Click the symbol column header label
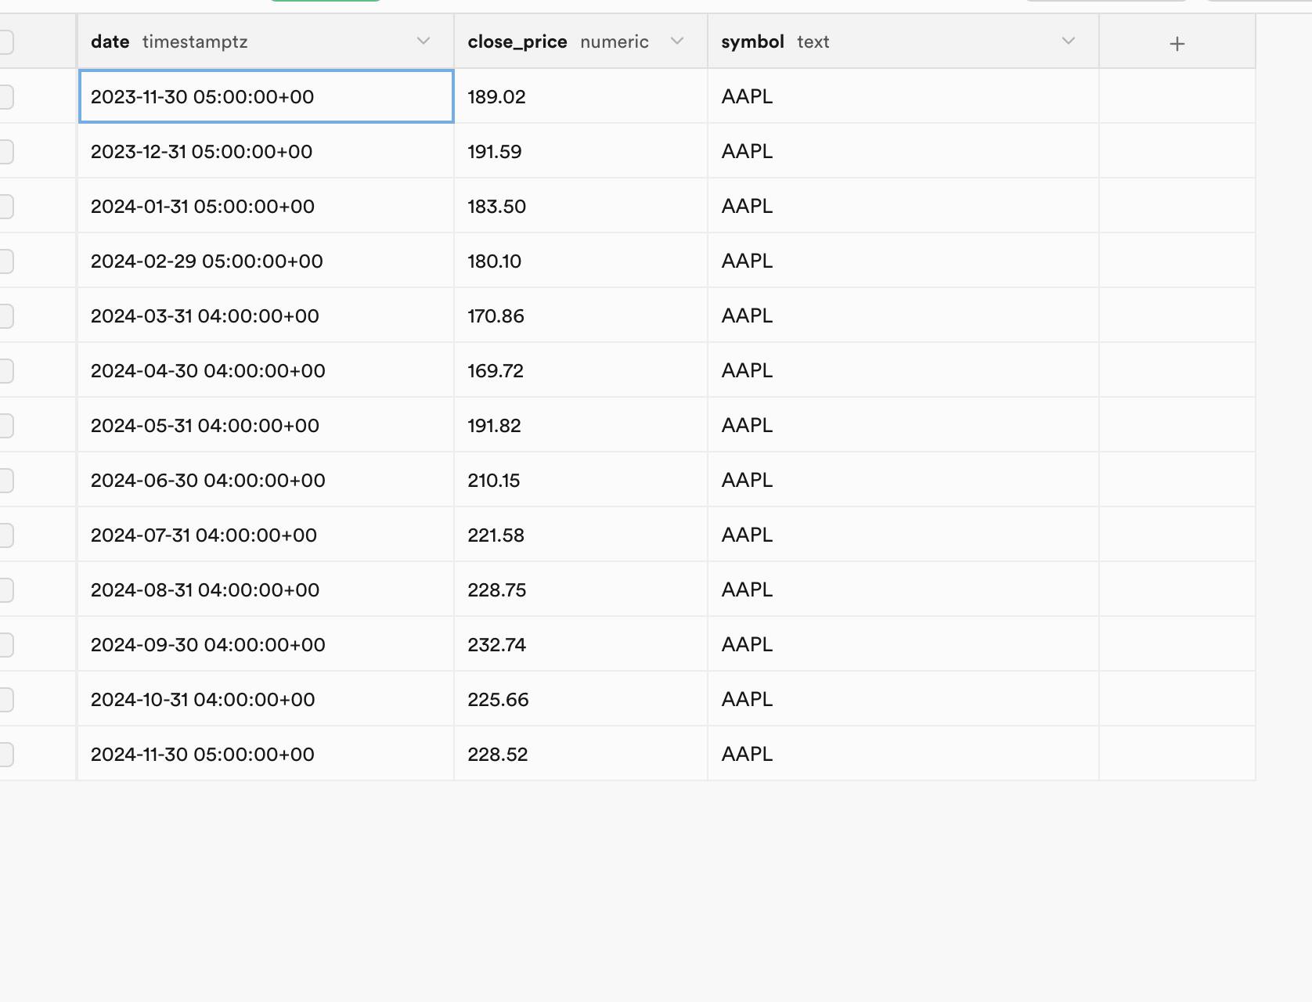This screenshot has height=1002, width=1312. click(x=752, y=42)
